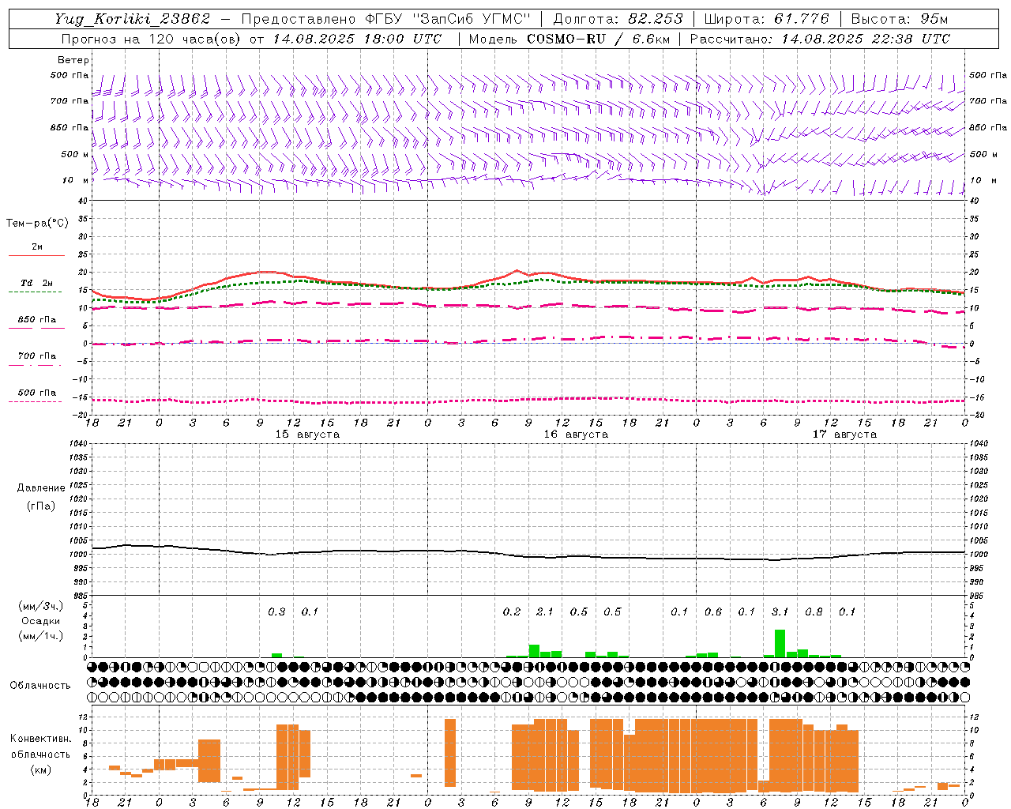Viewport: 1011px width, 809px height.
Task: Click the 'Облачность' cloudiness label
Action: click(x=40, y=686)
